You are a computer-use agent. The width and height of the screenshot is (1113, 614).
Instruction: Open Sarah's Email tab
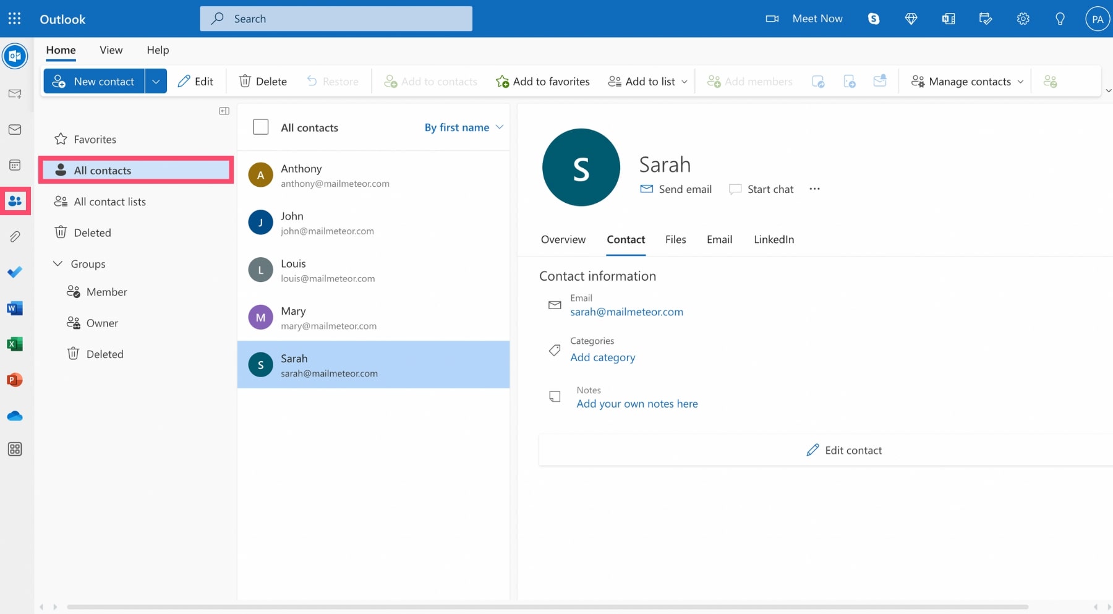(719, 239)
